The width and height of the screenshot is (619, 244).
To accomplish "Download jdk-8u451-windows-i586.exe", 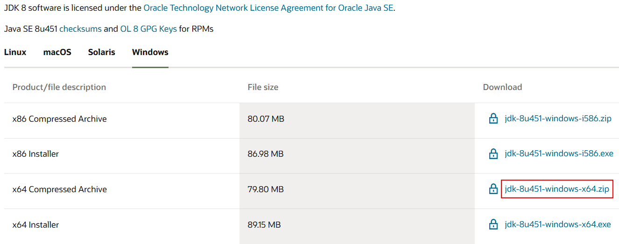I will (559, 153).
